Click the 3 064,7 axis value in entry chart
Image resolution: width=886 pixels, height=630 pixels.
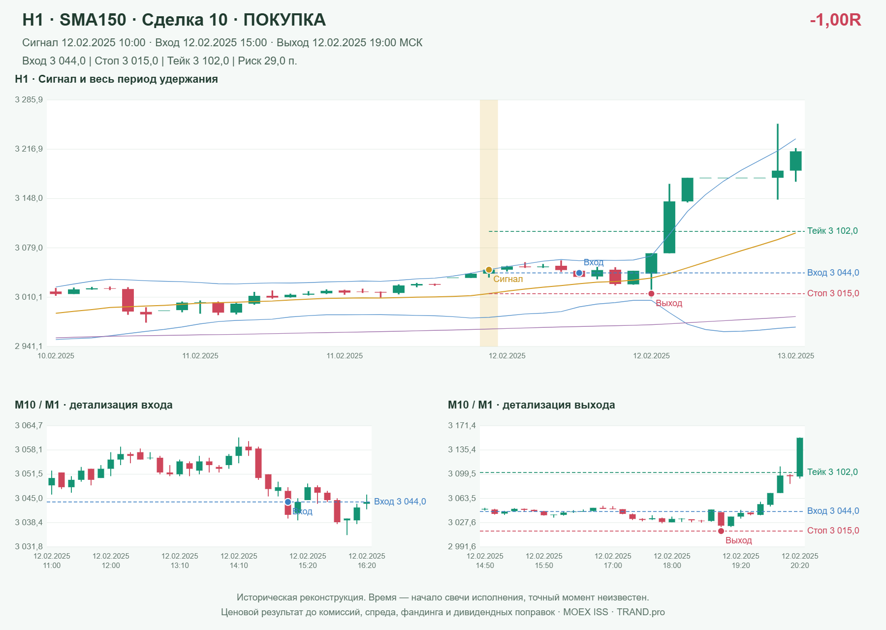pyautogui.click(x=29, y=426)
